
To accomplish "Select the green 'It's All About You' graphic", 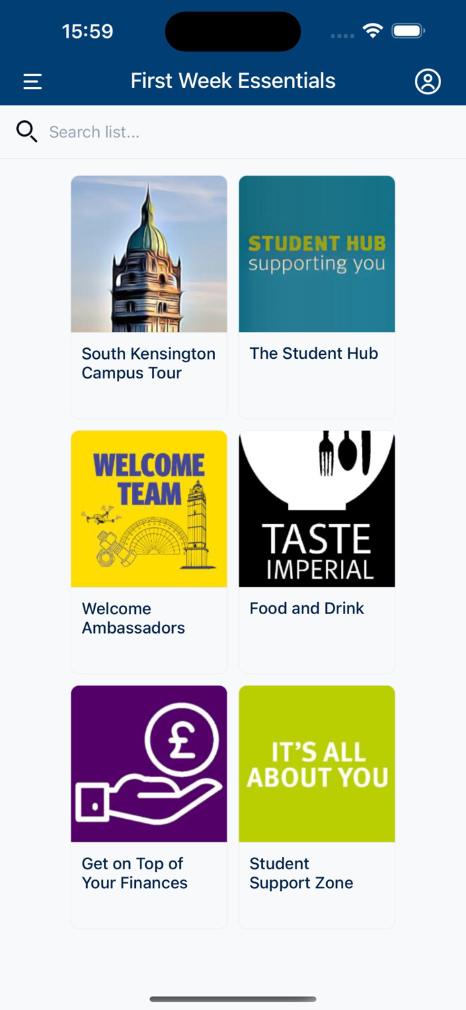I will click(317, 764).
